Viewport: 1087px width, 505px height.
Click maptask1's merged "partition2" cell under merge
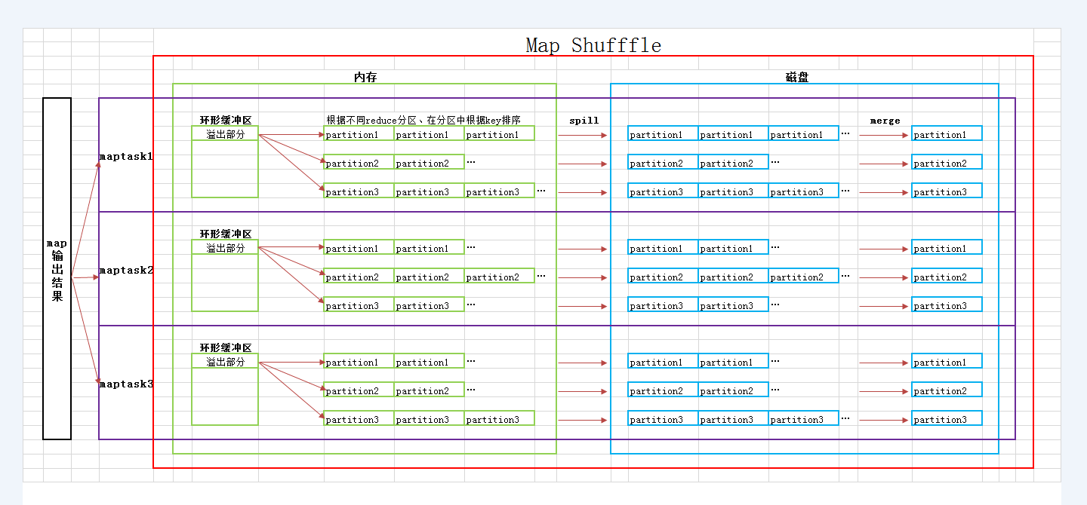[x=947, y=163]
